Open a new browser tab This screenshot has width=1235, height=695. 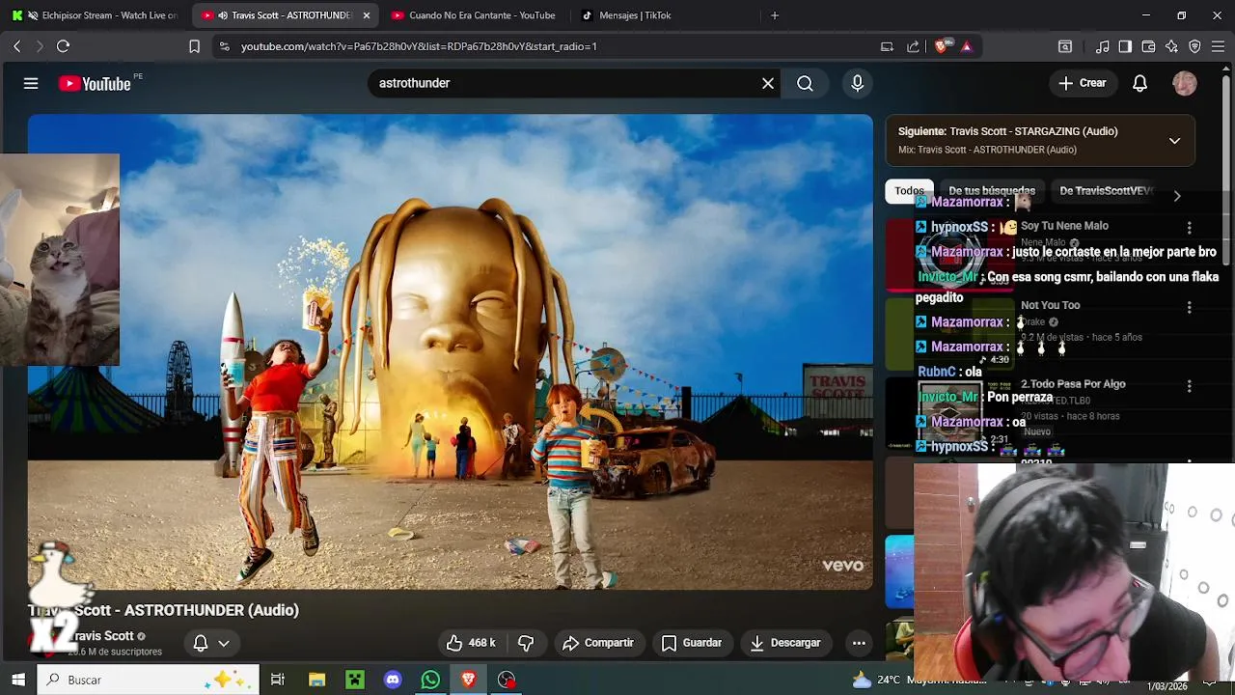click(x=775, y=15)
